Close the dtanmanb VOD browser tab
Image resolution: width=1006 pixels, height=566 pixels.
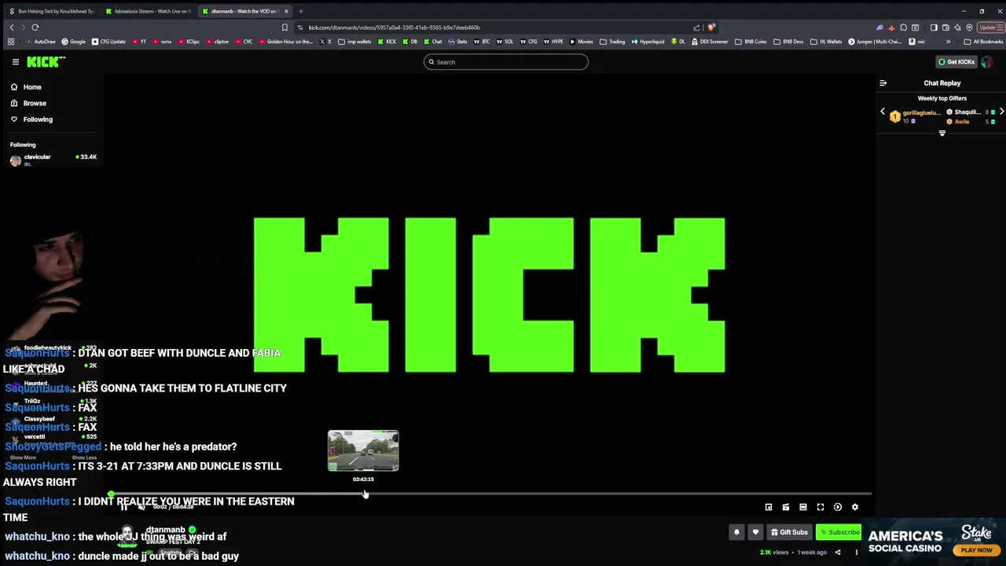click(286, 11)
